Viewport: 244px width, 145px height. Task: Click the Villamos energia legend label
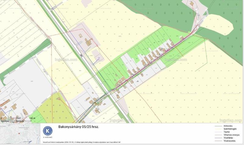(231, 135)
